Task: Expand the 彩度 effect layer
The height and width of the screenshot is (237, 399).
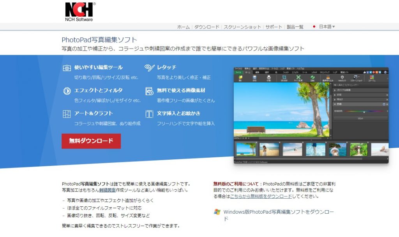Action: click(335, 95)
